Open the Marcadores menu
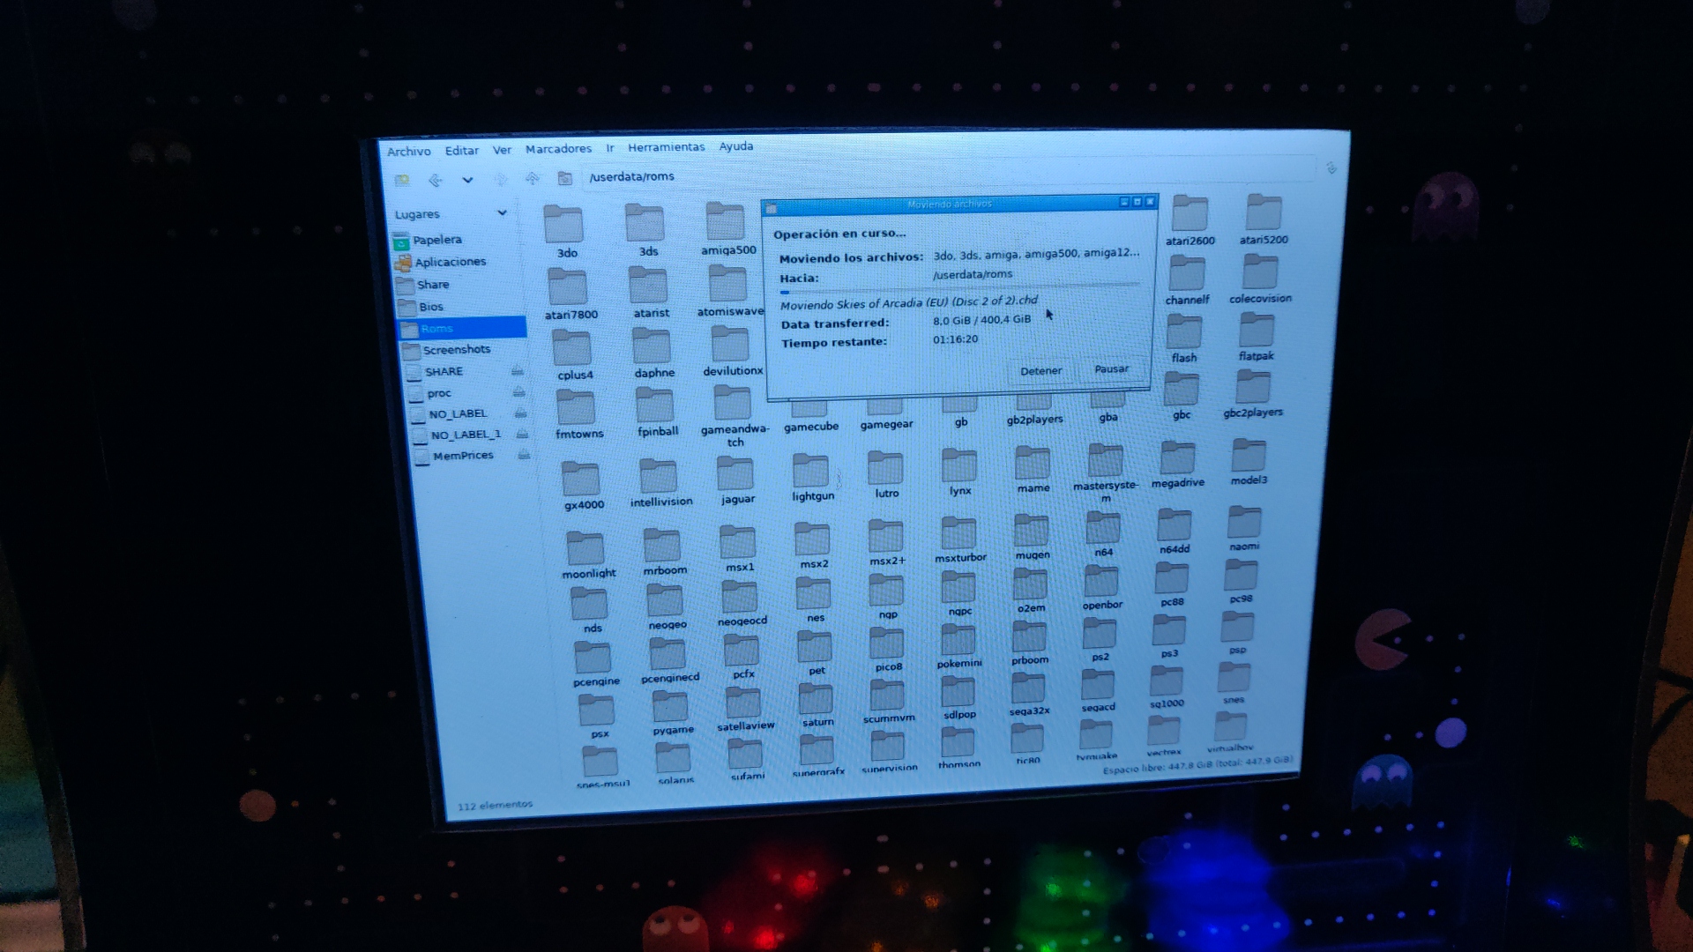Viewport: 1693px width, 952px height. 558,149
